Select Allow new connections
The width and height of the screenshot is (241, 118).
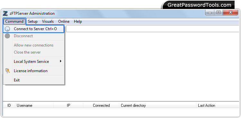33,45
